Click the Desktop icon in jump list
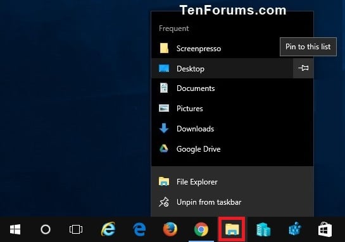The width and height of the screenshot is (345, 242). [164, 68]
